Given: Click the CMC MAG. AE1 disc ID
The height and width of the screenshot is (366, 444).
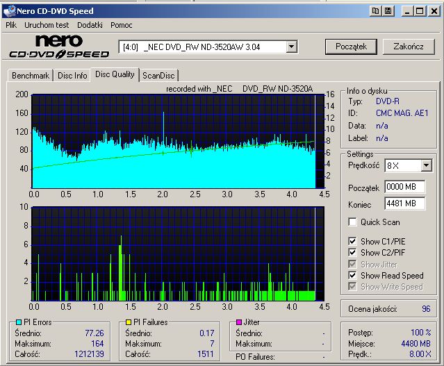Looking at the screenshot, I should pos(402,113).
